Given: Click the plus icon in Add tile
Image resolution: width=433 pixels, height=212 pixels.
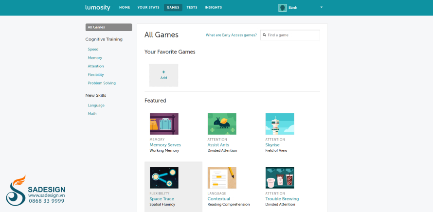Looking at the screenshot, I should click(164, 72).
